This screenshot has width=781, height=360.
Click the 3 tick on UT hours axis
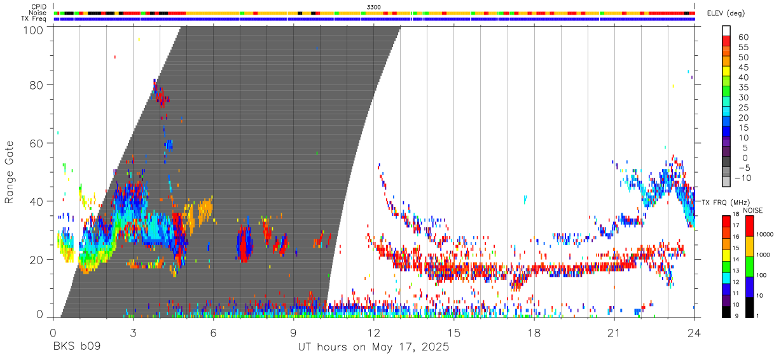[x=133, y=333]
